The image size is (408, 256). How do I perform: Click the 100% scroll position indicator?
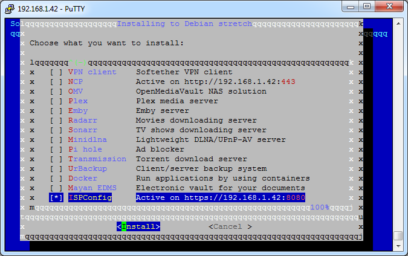[320, 208]
